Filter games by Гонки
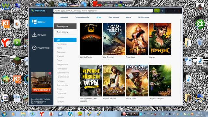 pos(59,60)
